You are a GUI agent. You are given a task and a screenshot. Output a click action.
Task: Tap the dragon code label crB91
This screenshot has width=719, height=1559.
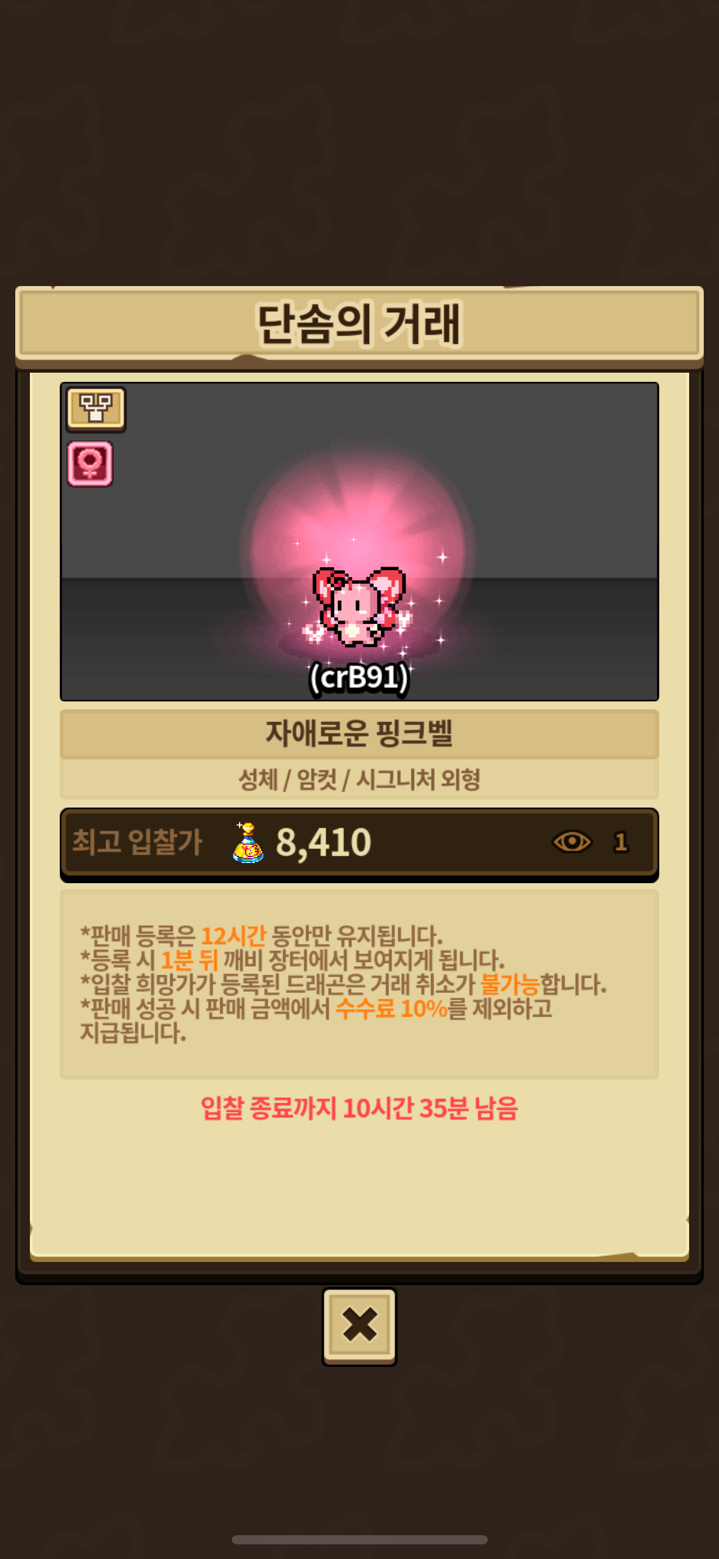359,677
